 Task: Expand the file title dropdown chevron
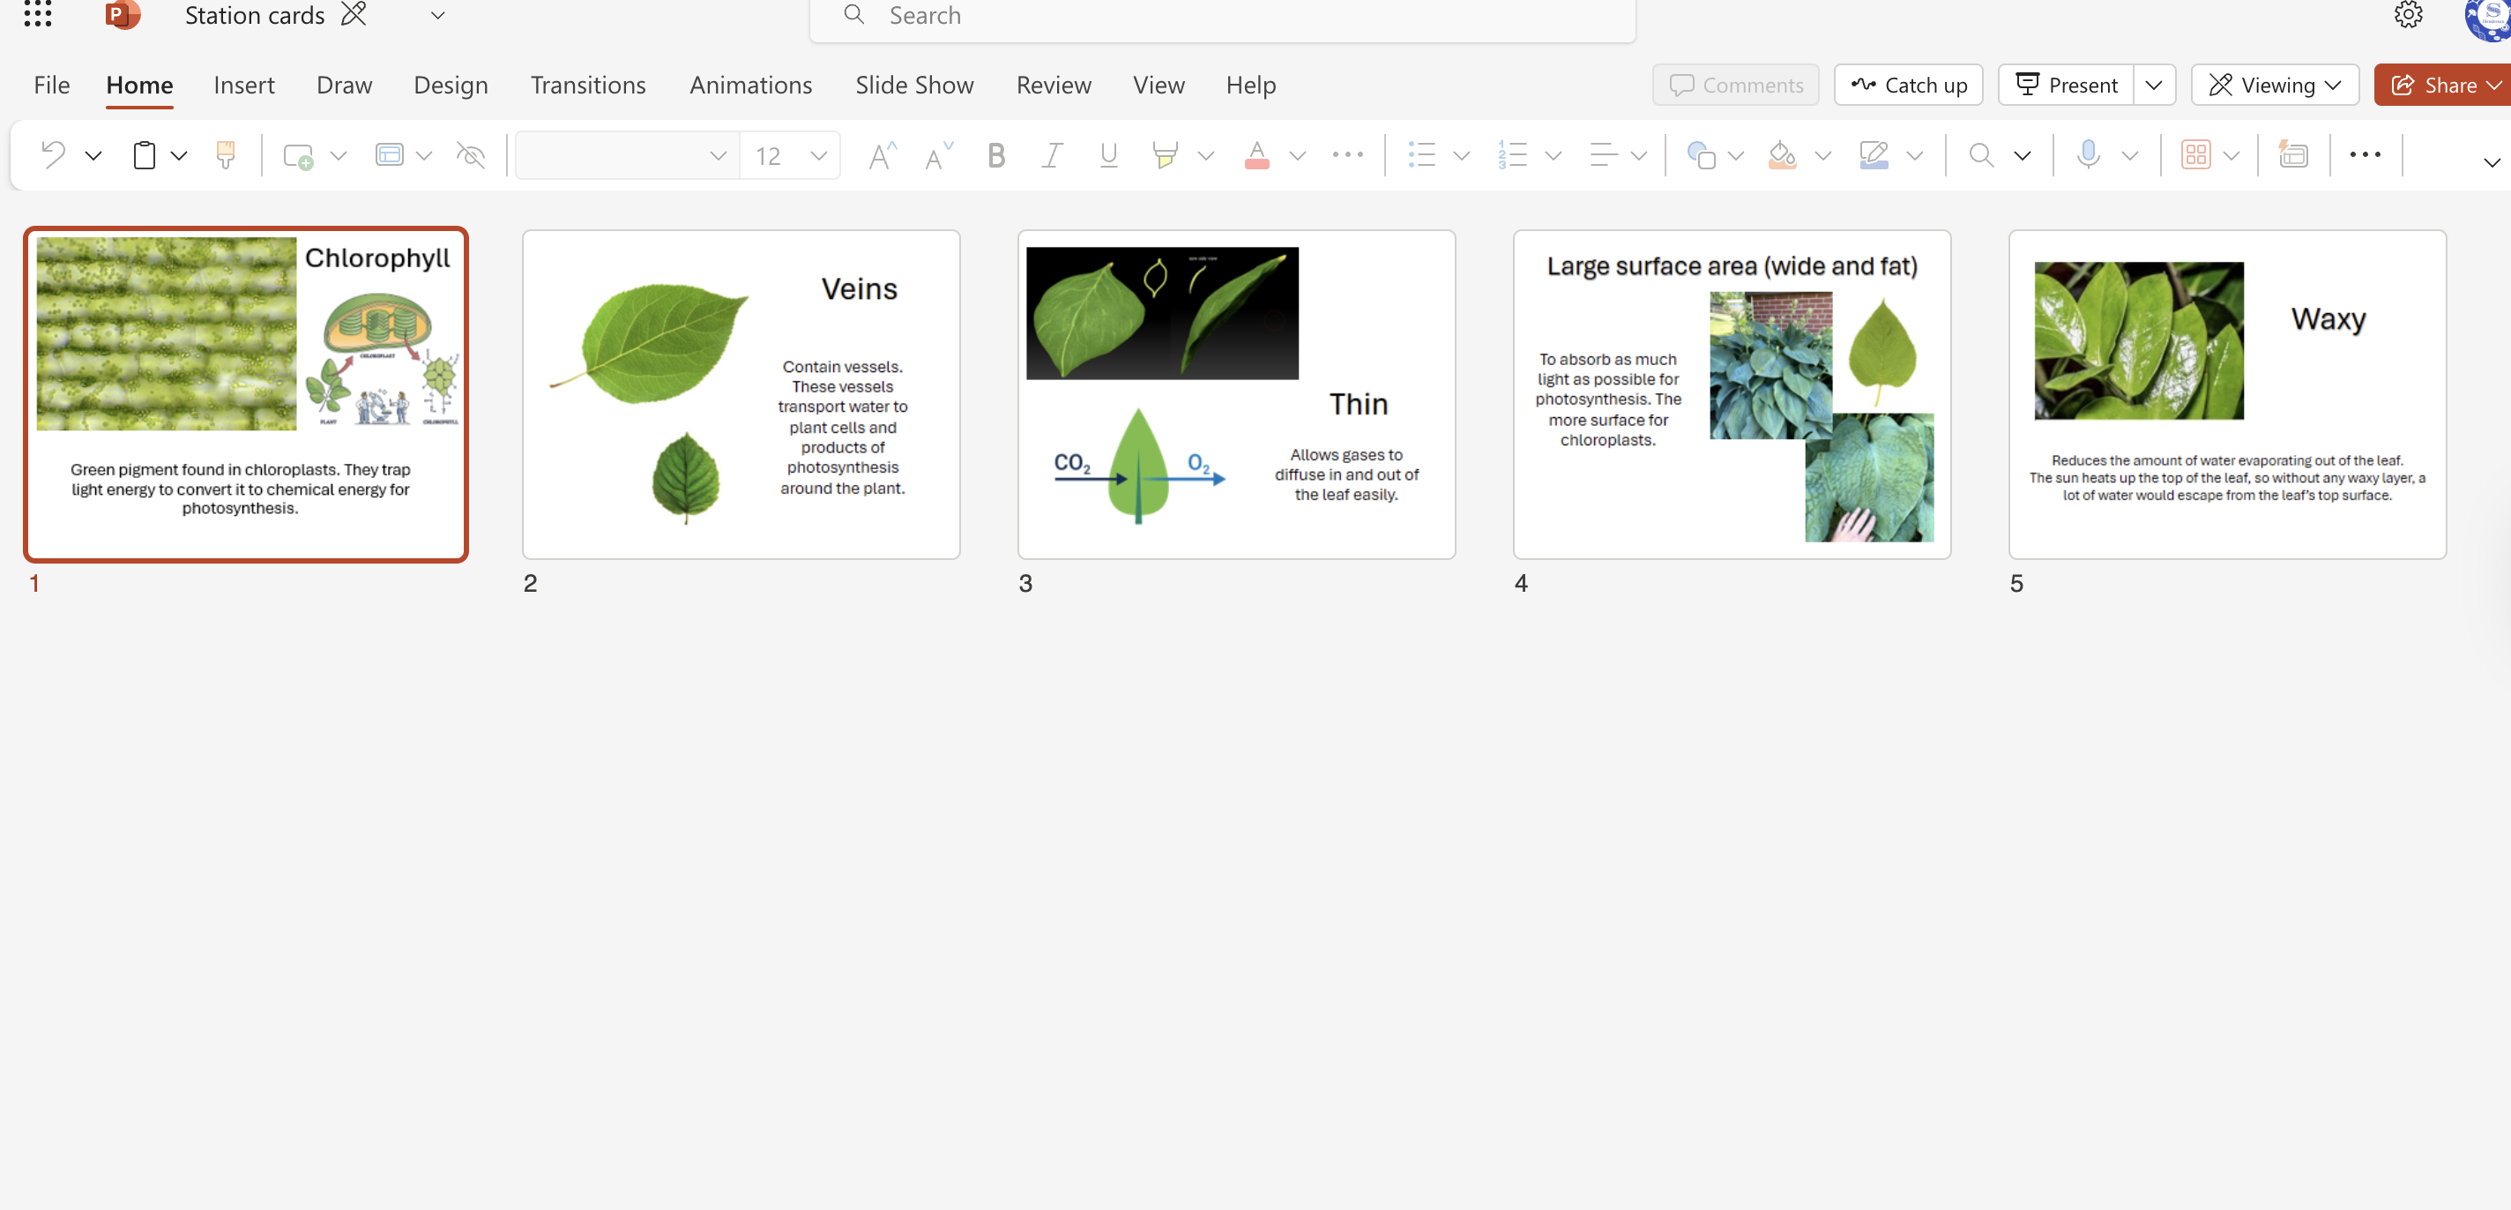pyautogui.click(x=437, y=16)
